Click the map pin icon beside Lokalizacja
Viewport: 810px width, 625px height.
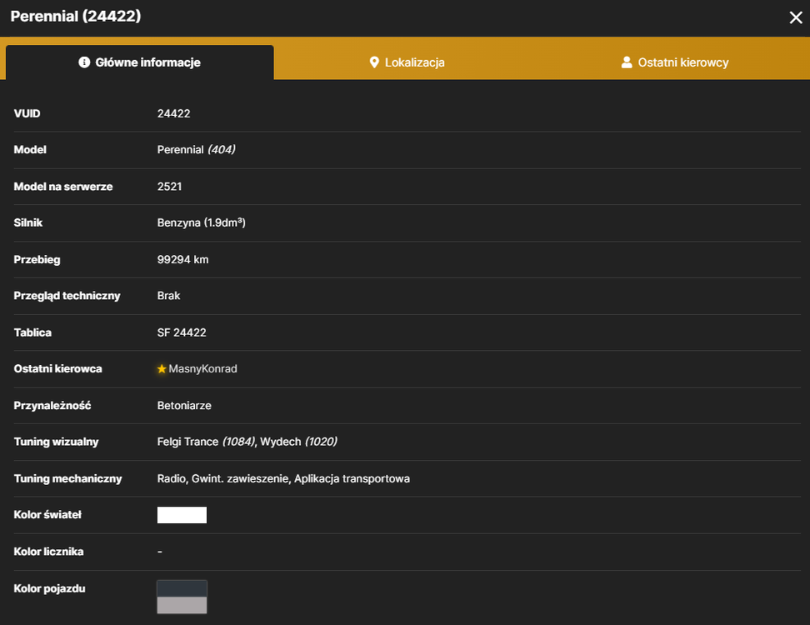coord(374,62)
